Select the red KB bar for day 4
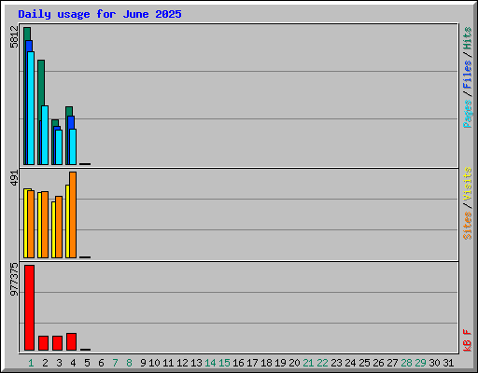 (x=72, y=341)
